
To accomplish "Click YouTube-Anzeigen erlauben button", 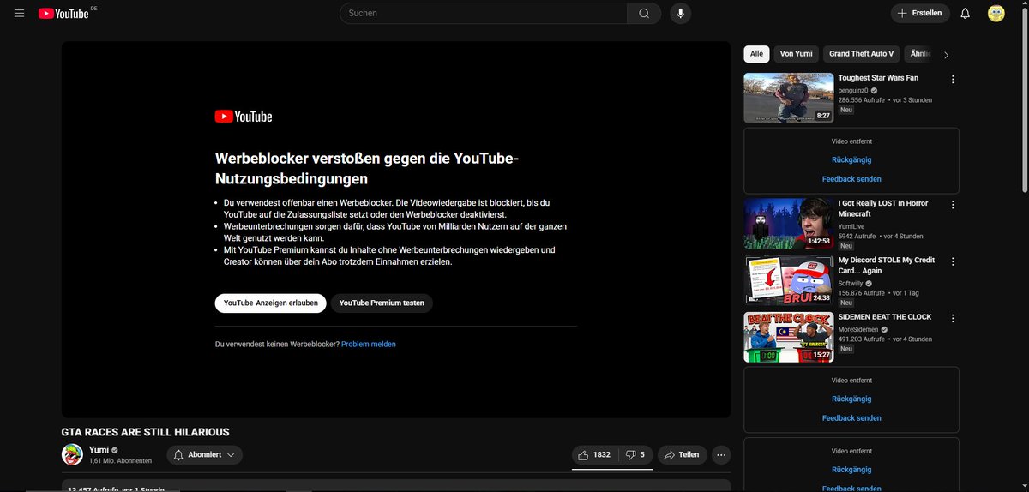I will click(271, 303).
